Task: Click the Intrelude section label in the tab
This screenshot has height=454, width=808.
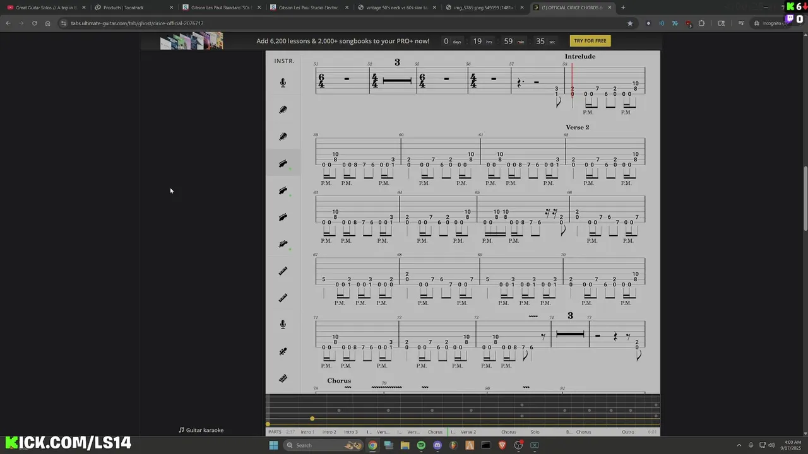Action: pyautogui.click(x=580, y=57)
